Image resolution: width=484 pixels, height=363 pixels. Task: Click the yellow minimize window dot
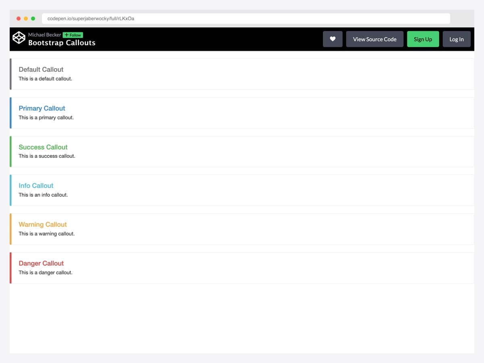pyautogui.click(x=26, y=19)
